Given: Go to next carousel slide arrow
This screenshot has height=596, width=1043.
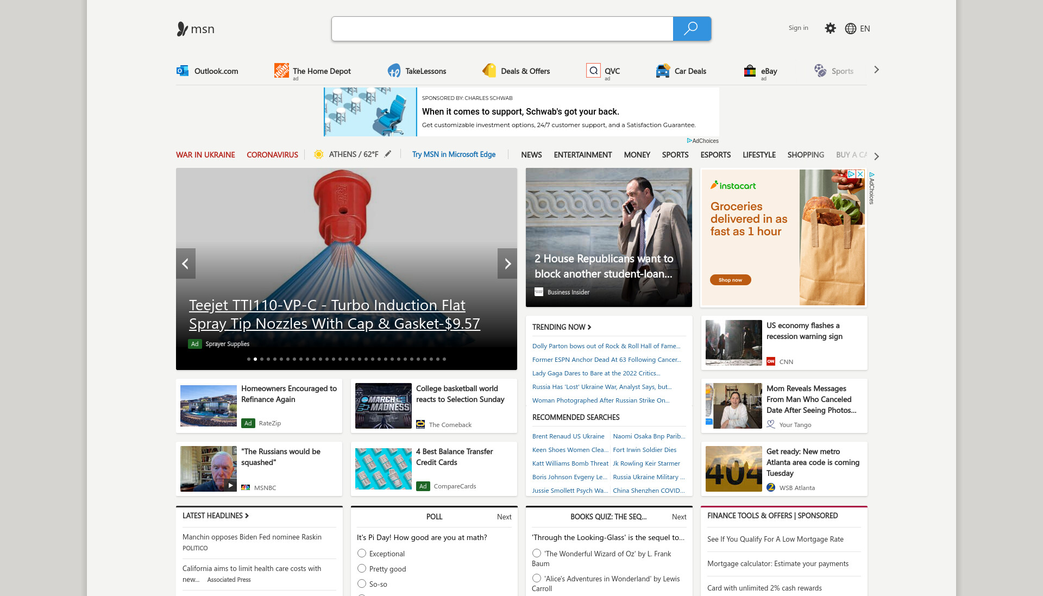Looking at the screenshot, I should point(507,264).
